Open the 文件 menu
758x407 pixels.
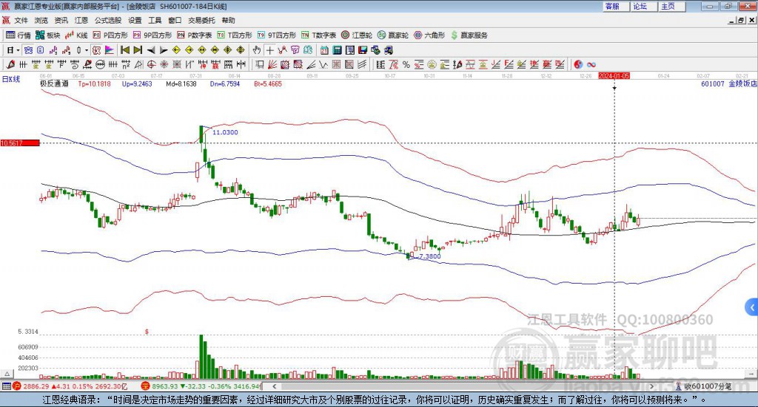21,20
